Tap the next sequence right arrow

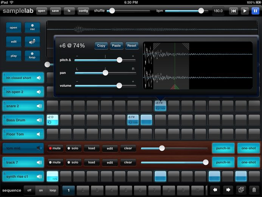click(228, 190)
